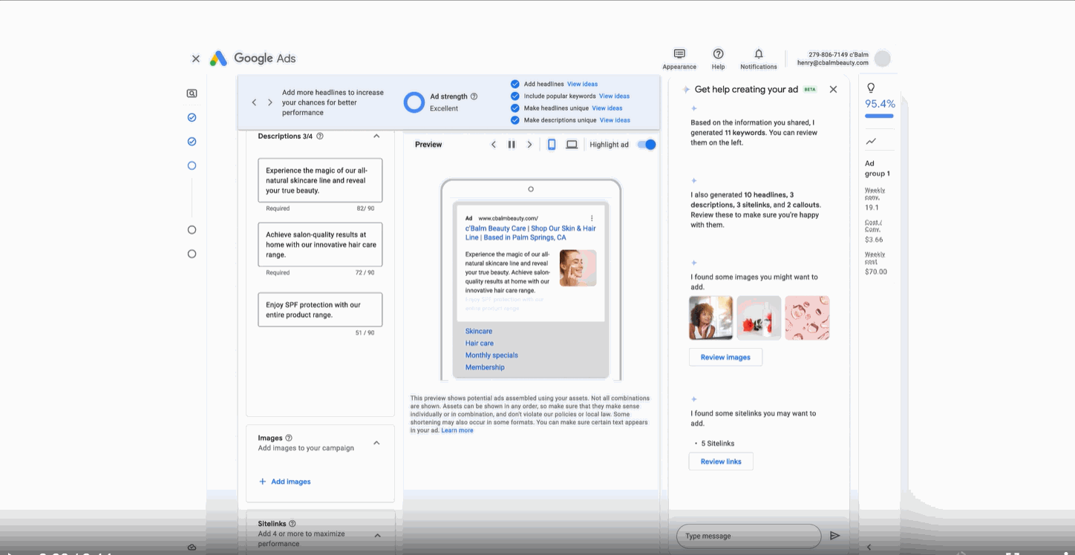The width and height of the screenshot is (1075, 555).
Task: Show previous ad preview
Action: tap(494, 145)
